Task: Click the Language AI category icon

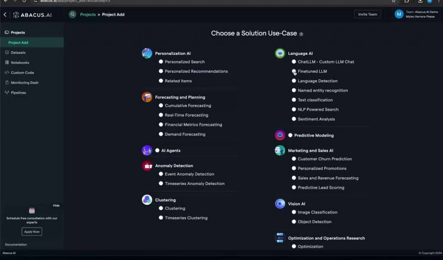Action: 280,53
